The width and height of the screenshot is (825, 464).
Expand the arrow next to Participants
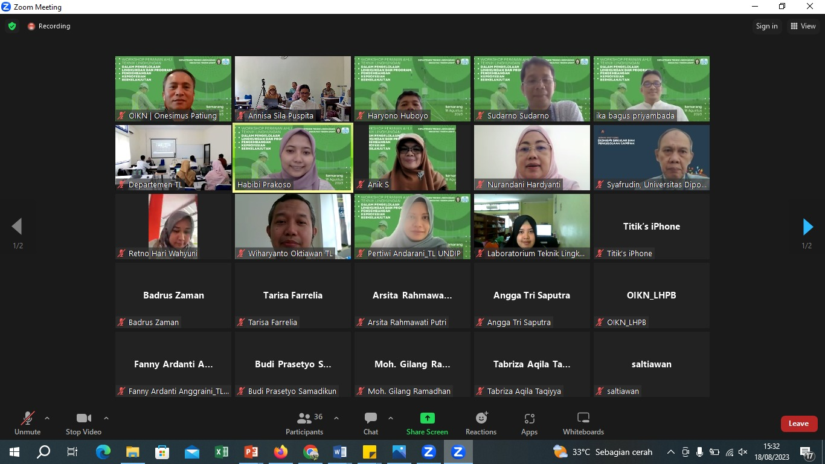[336, 418]
